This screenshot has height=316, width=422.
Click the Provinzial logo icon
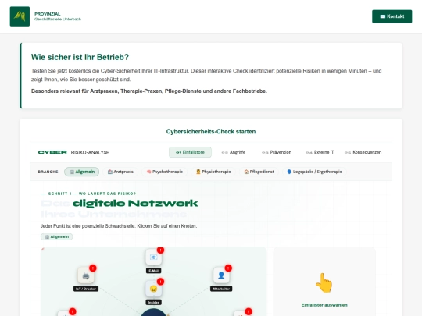pos(20,16)
